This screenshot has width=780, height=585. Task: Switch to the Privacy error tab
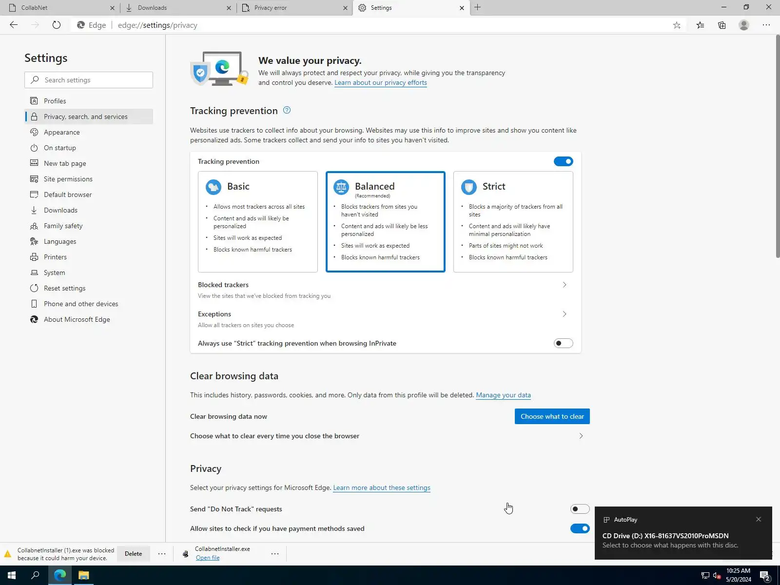click(294, 8)
